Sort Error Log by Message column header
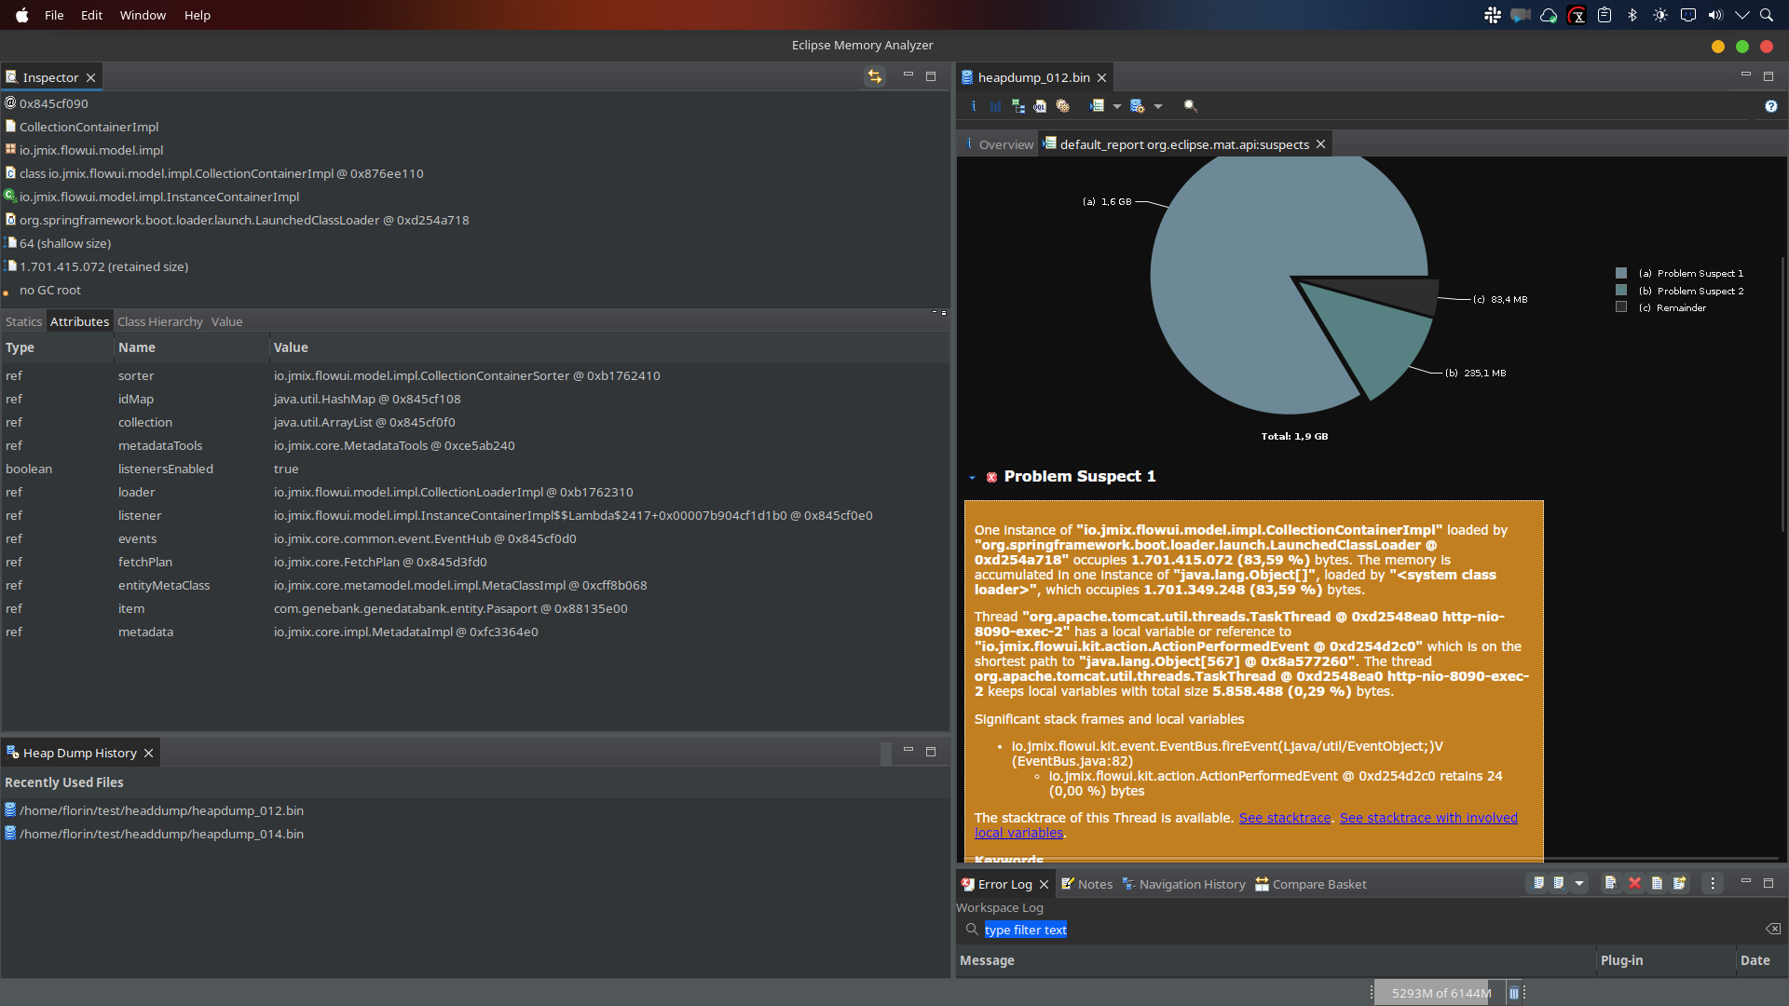This screenshot has height=1006, width=1789. click(1275, 960)
